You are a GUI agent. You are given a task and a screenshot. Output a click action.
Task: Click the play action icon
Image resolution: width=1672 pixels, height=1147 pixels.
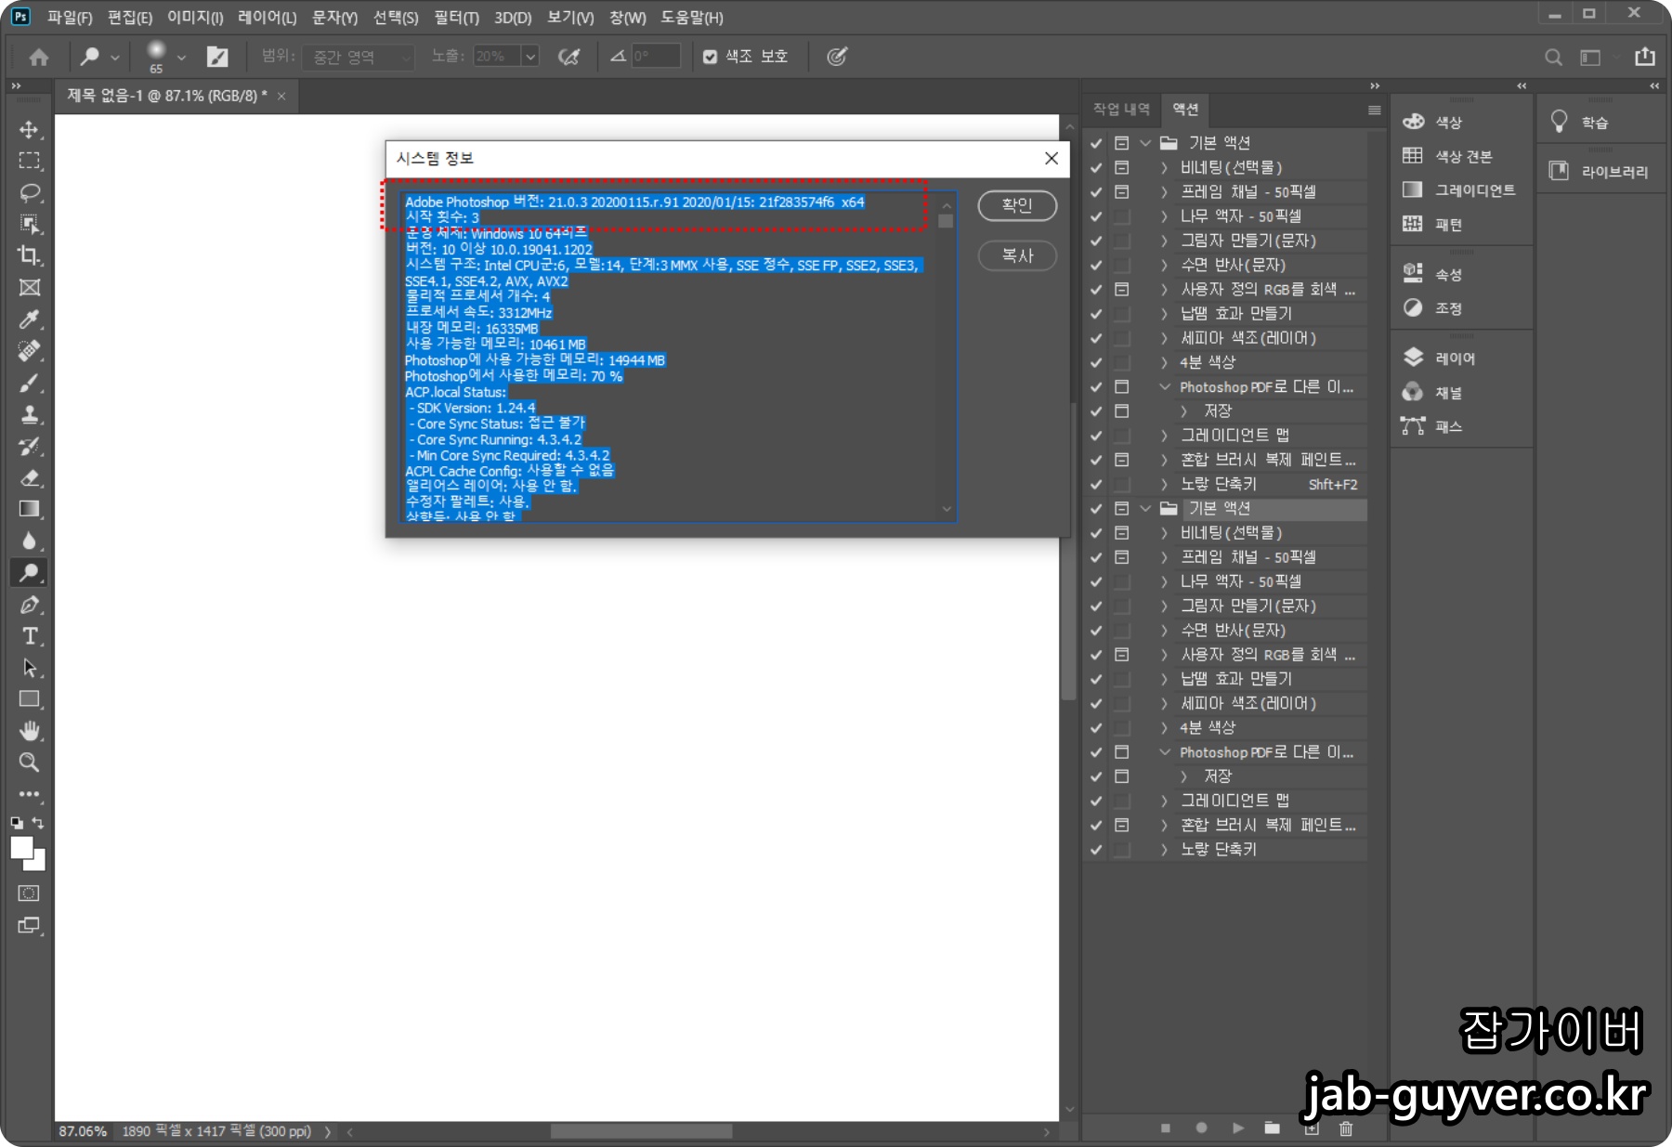coord(1237,1128)
